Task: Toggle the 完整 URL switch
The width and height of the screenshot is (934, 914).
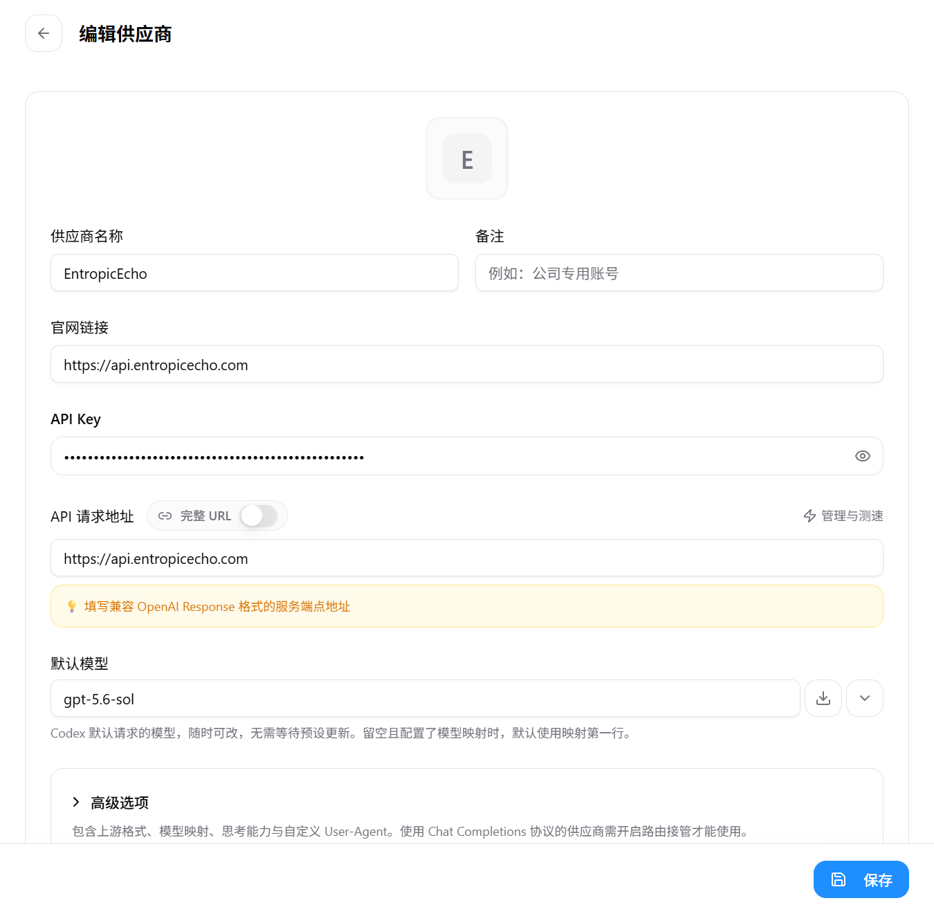Action: pos(259,515)
